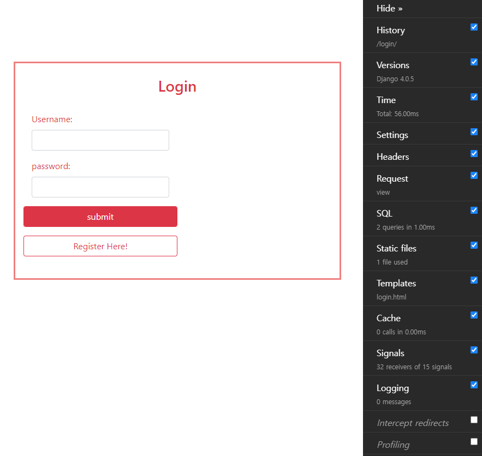Toggle the Logging panel checkbox
482x456 pixels.
click(474, 385)
